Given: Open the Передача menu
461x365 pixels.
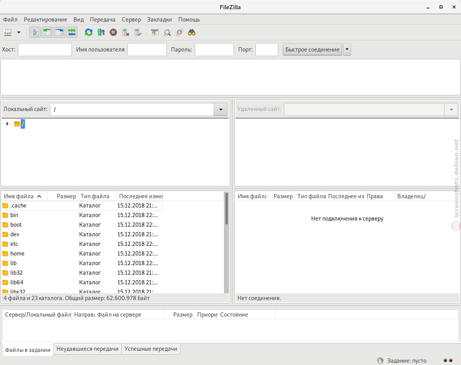Looking at the screenshot, I should tap(103, 20).
